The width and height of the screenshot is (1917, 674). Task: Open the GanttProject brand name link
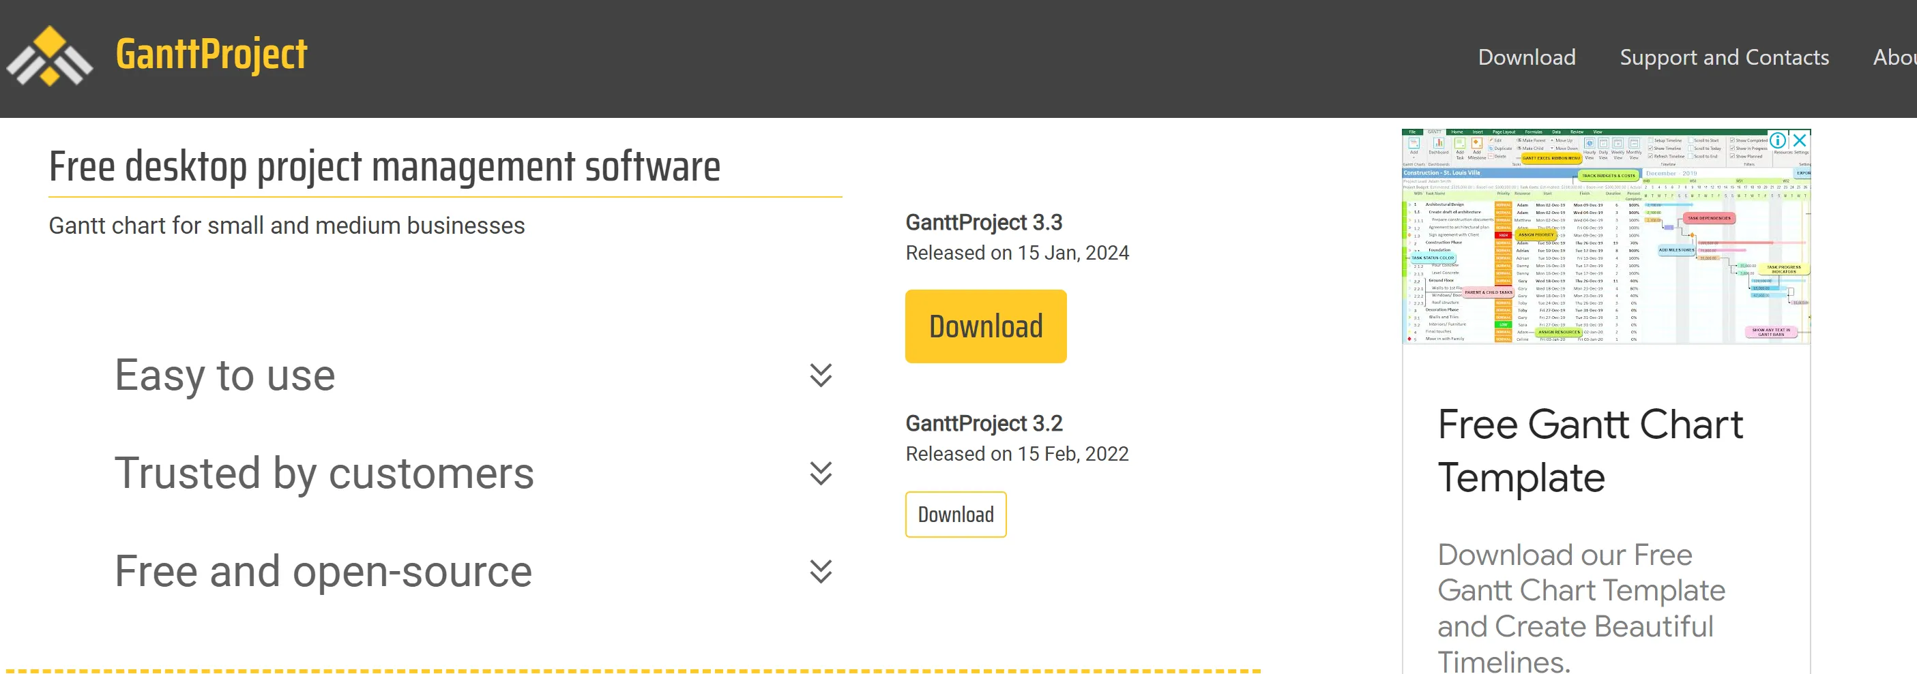(211, 55)
